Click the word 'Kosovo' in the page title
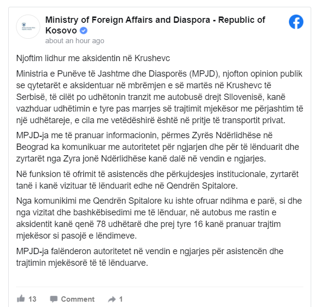Viewport: 317px width, 307px height. (61, 31)
